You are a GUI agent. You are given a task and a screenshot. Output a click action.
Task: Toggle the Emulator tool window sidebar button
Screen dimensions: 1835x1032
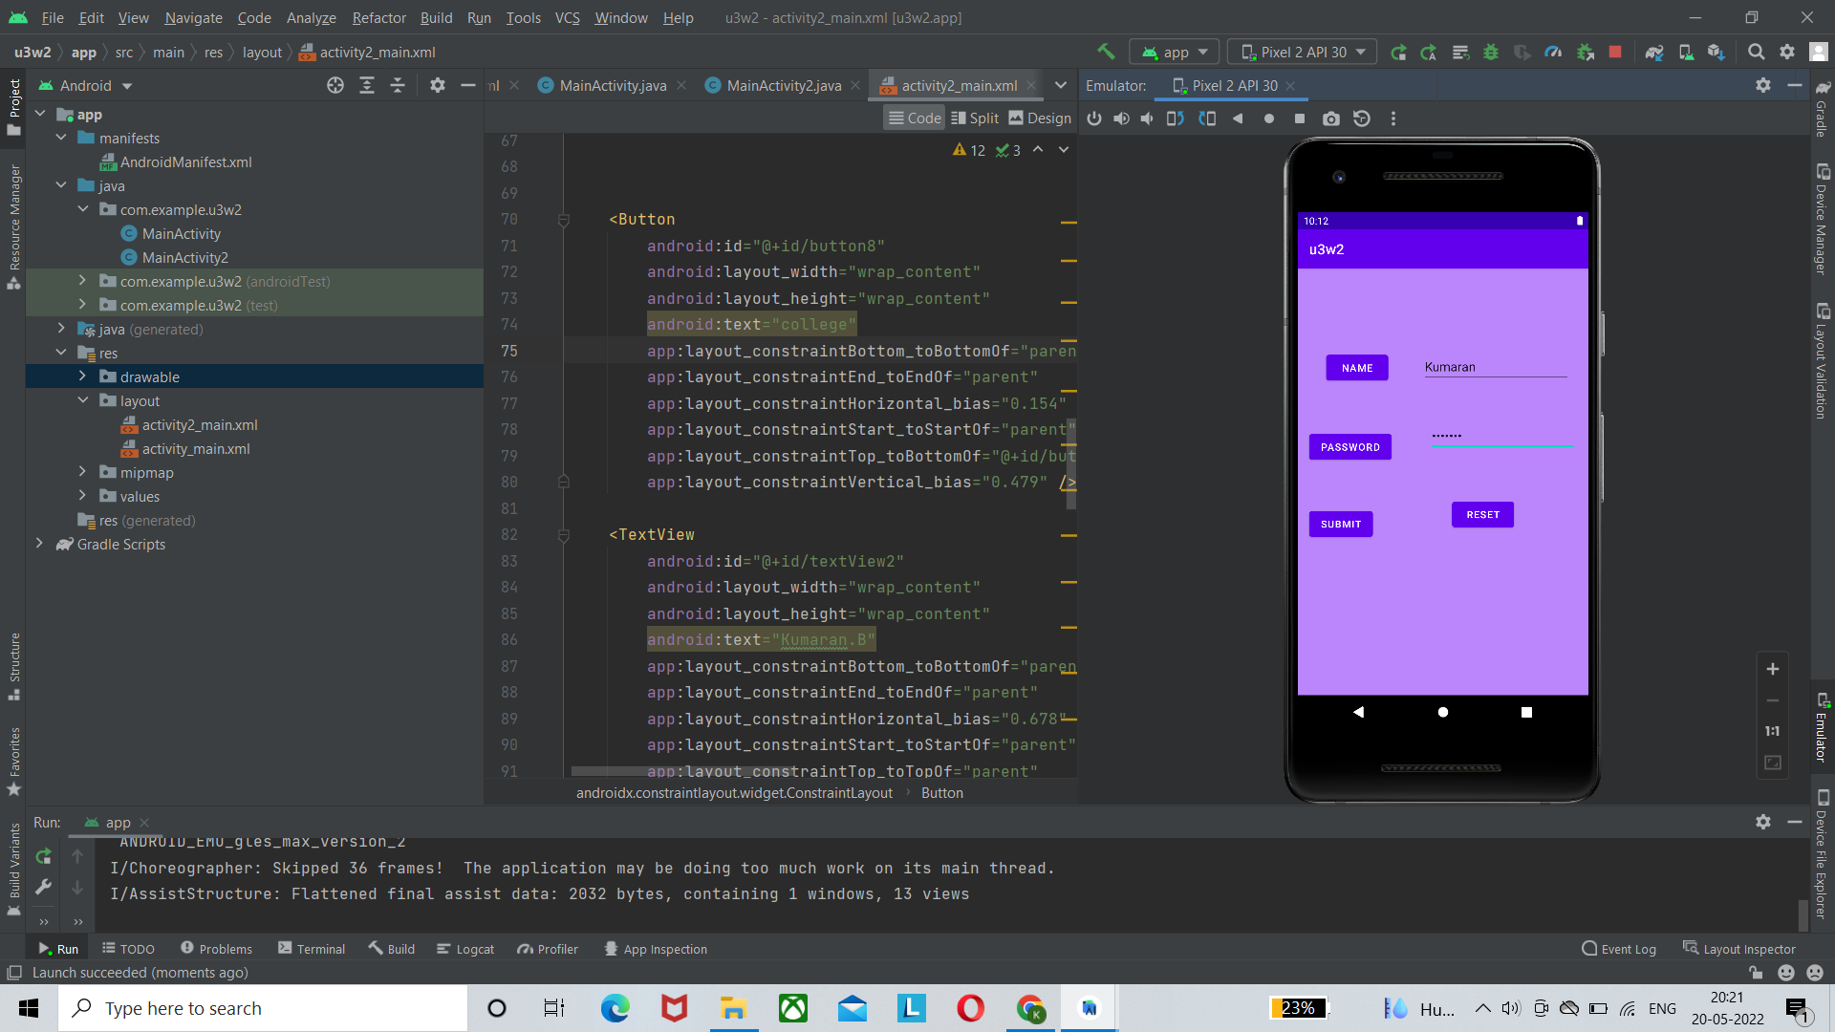pyautogui.click(x=1822, y=729)
